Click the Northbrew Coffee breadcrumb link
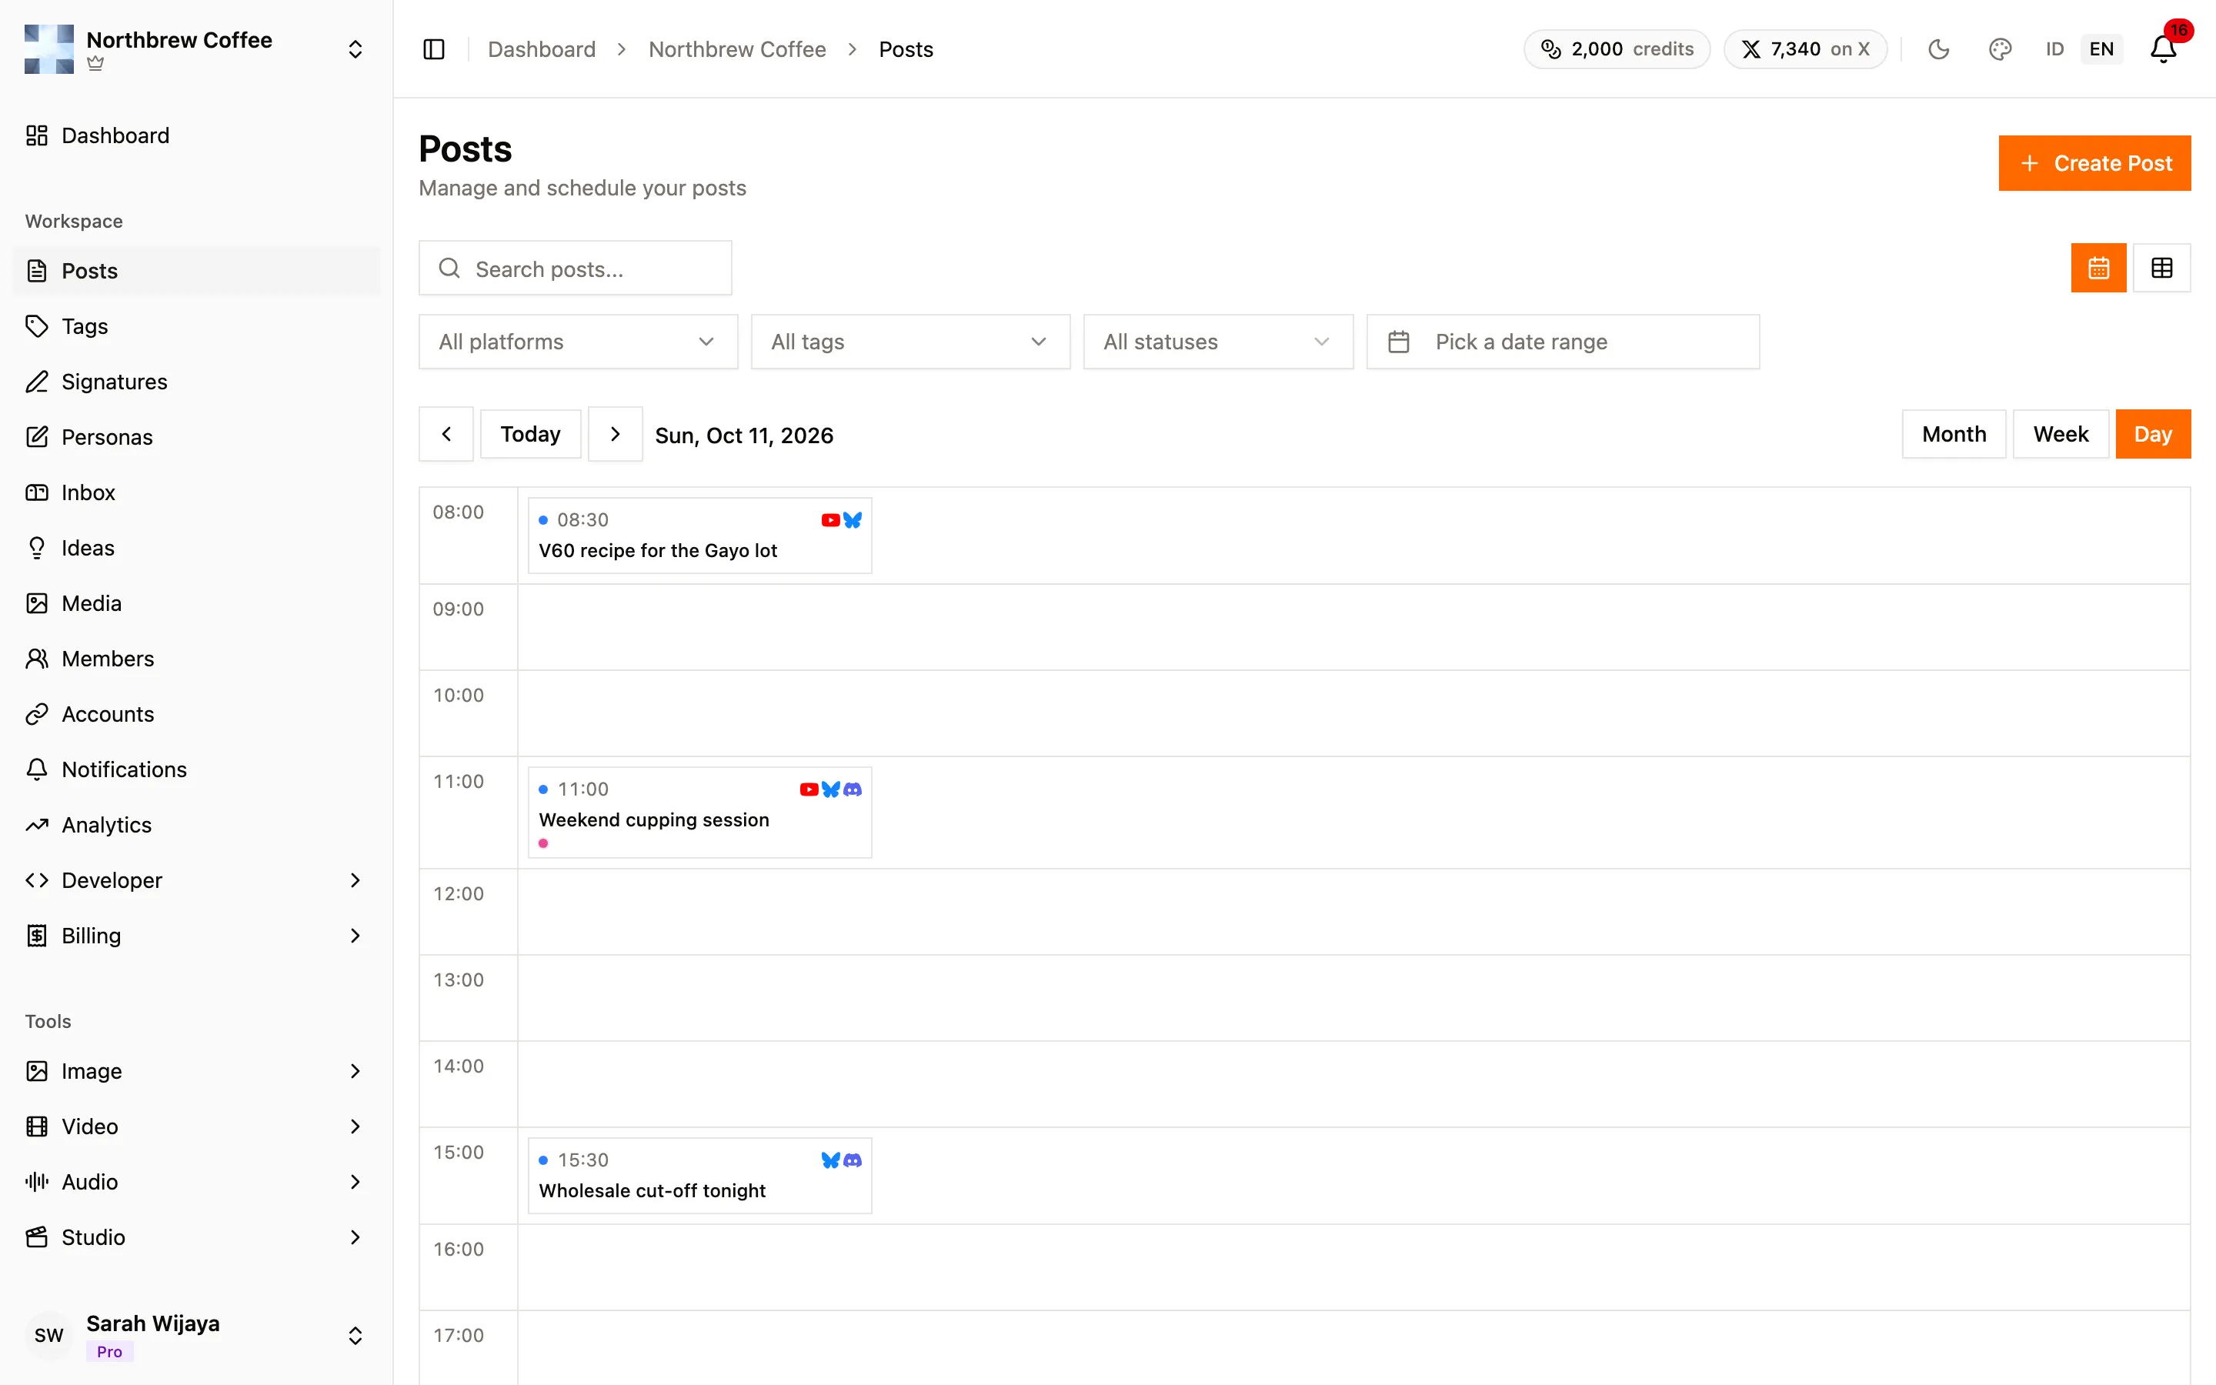 pos(737,49)
